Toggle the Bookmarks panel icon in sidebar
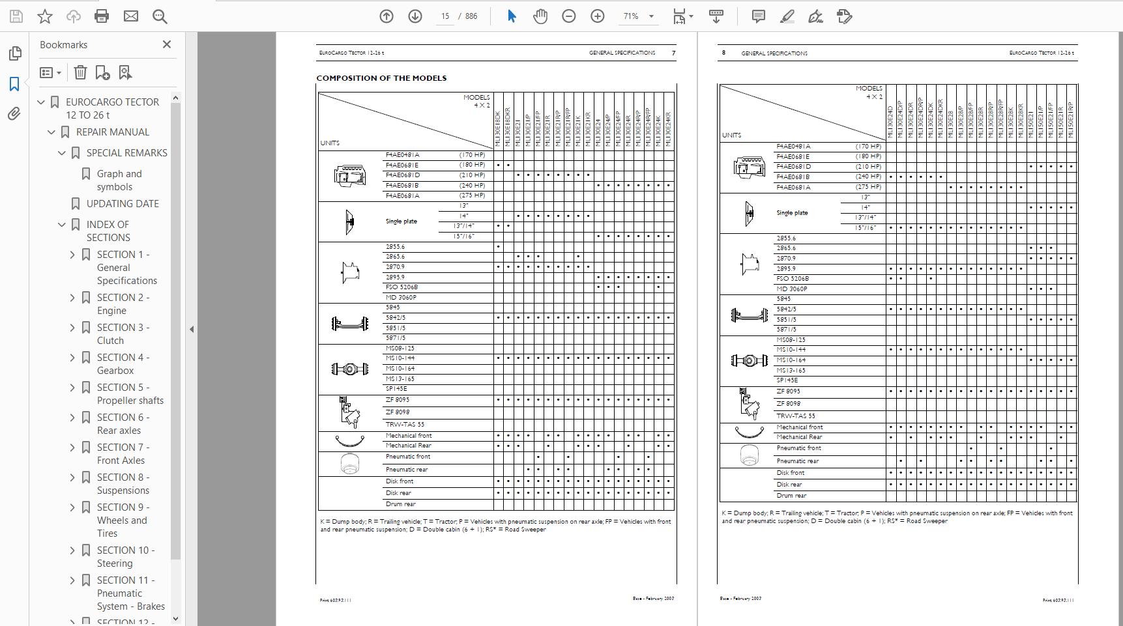Screen dimensions: 1123x626 pyautogui.click(x=14, y=84)
